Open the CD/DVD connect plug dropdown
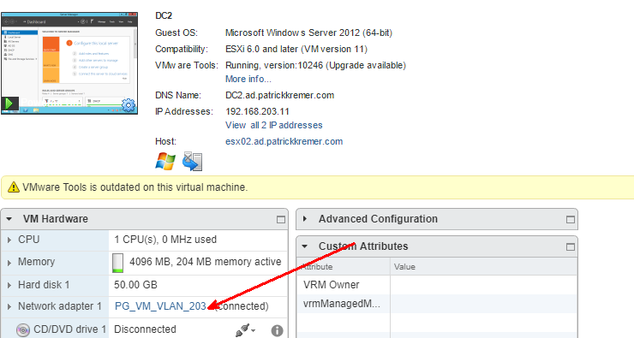Viewport: 634px width, 338px height. 245,330
